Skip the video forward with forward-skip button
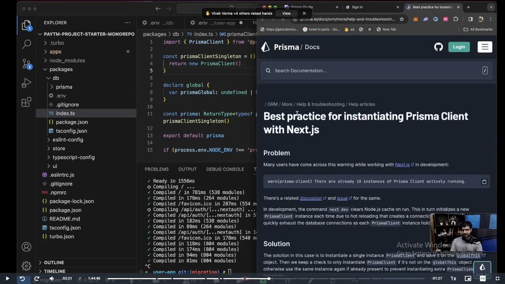 [x=37, y=279]
